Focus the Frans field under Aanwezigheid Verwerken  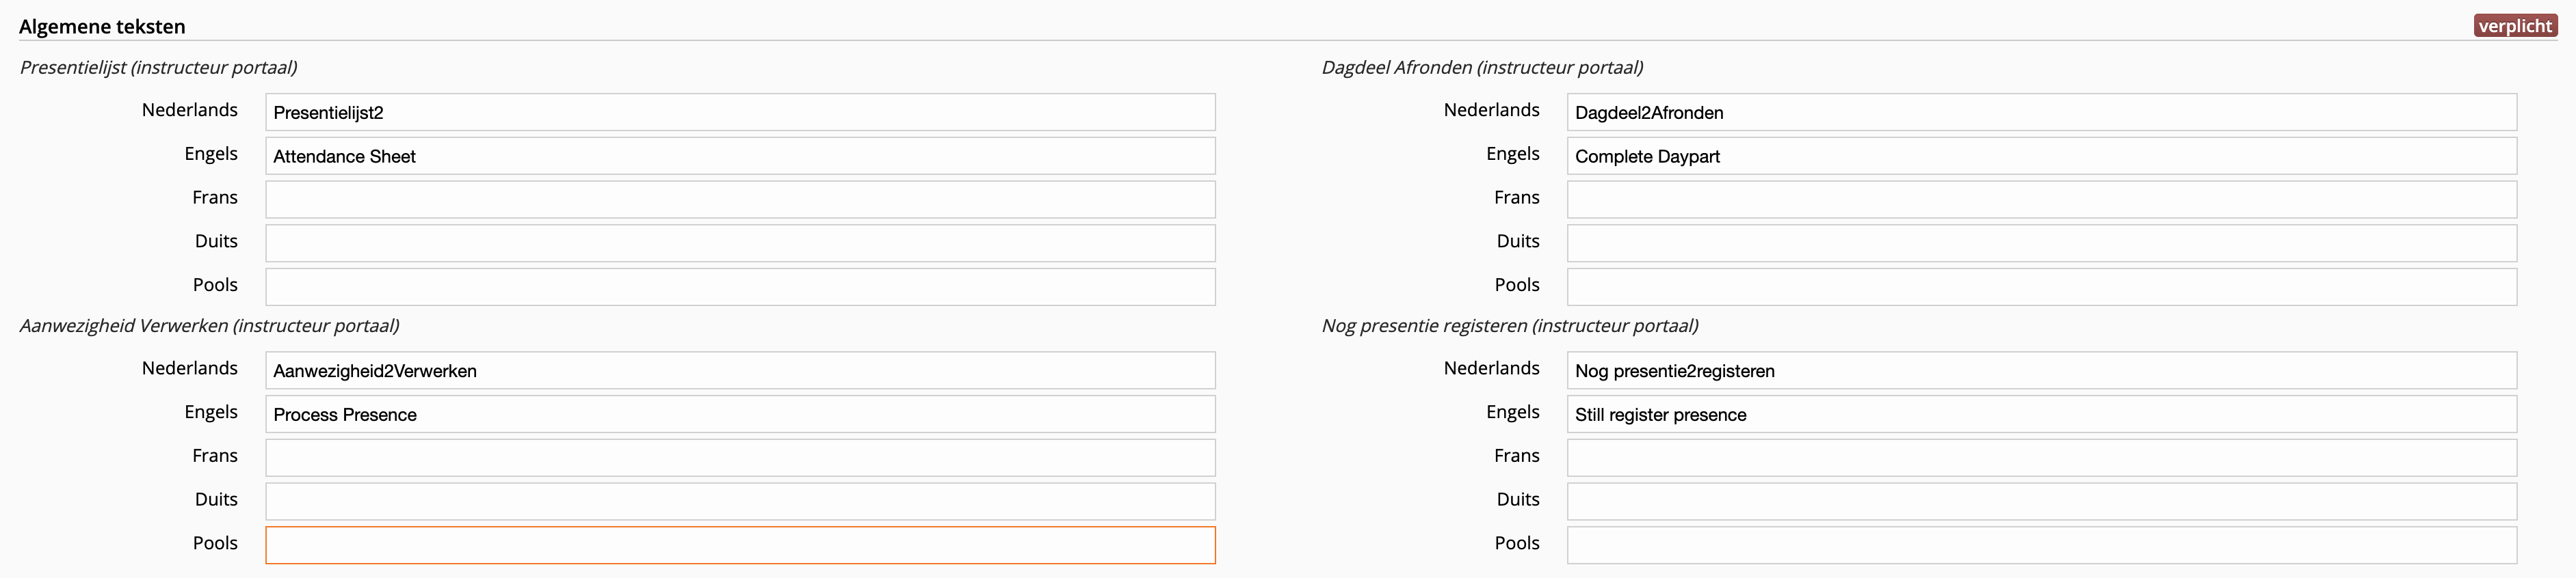pos(740,457)
